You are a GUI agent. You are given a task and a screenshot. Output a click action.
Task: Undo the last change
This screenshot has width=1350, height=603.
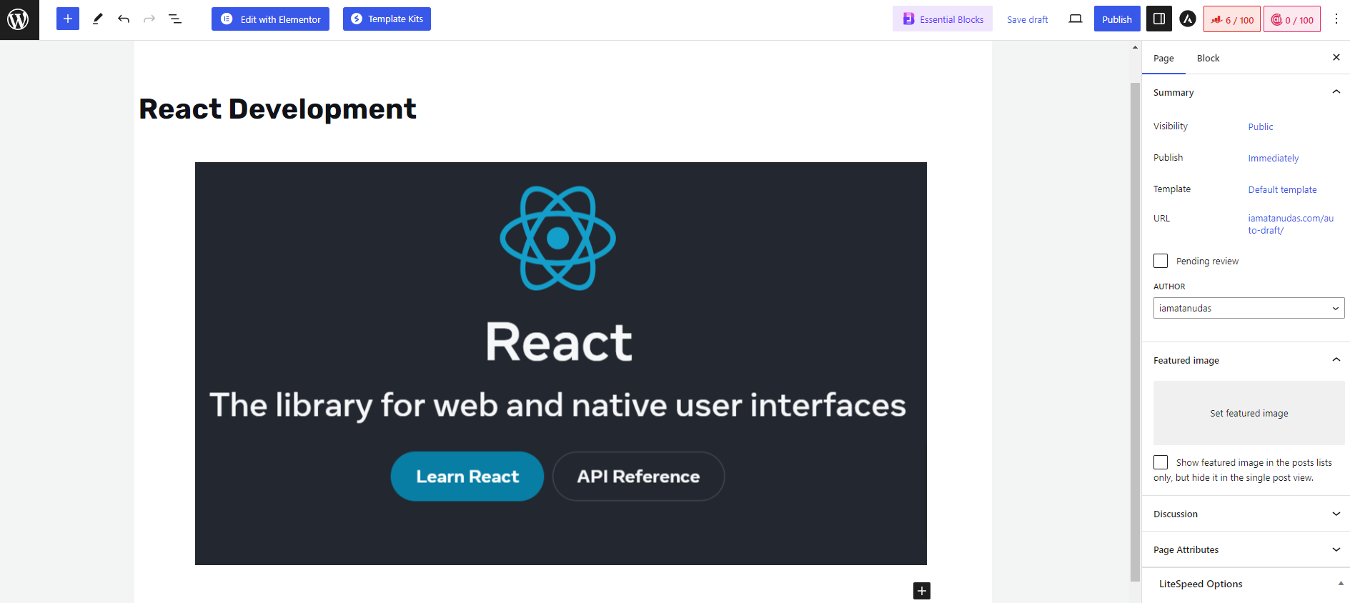[x=124, y=19]
